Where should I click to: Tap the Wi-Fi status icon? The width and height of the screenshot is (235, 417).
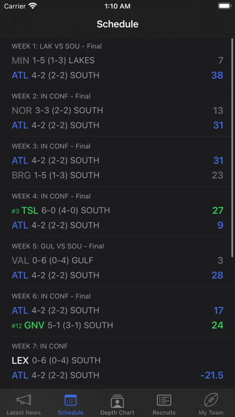click(x=33, y=6)
